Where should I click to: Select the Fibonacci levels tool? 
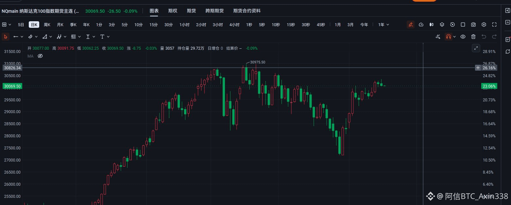[74, 37]
